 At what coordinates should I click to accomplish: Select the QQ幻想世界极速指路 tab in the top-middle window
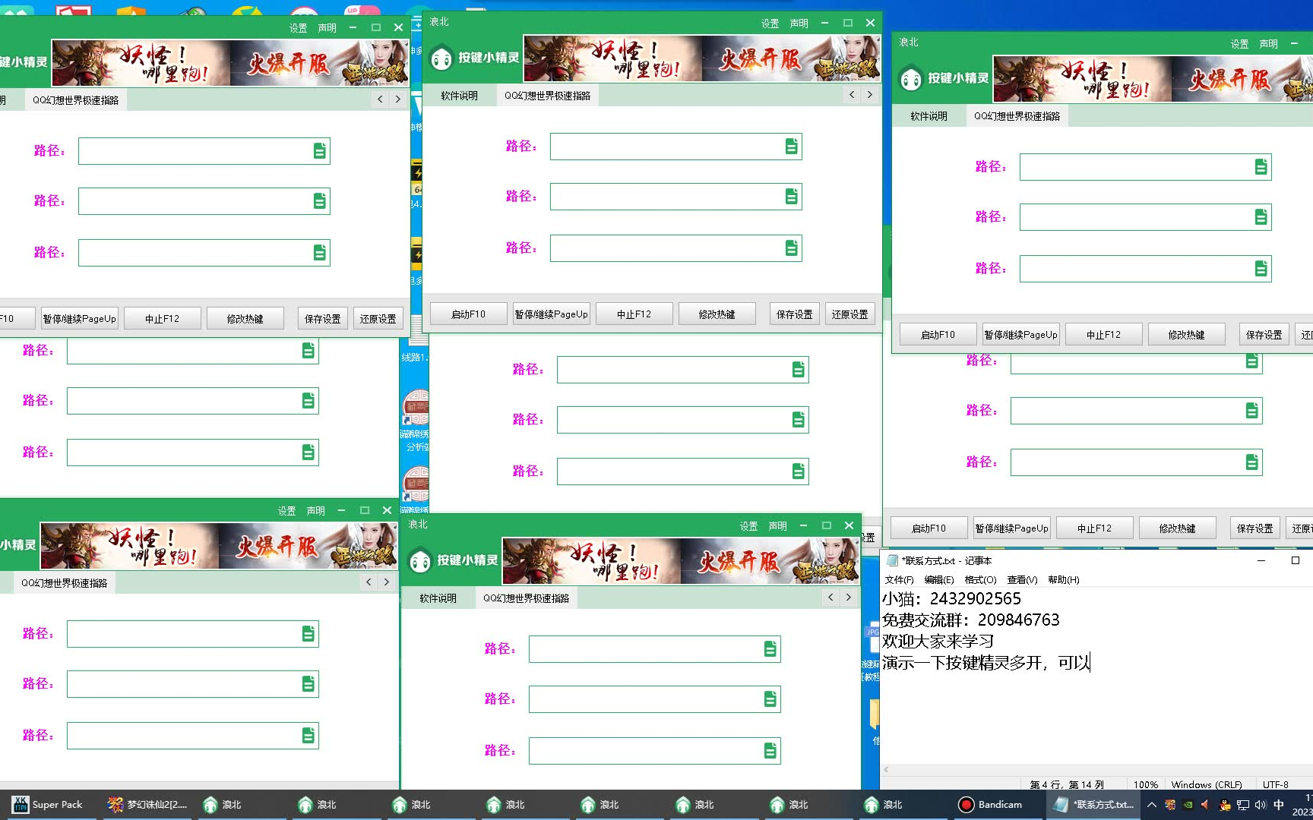click(x=548, y=96)
